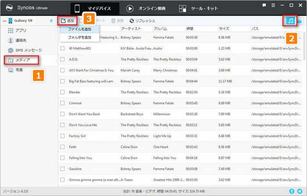Image resolution: width=307 pixels, height=196 pixels.
Task: Open the マイデバイス tab
Action: (94, 8)
